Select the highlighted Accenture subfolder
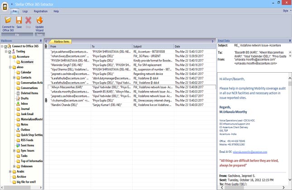The width and height of the screenshot is (292, 190). click(x=27, y=62)
